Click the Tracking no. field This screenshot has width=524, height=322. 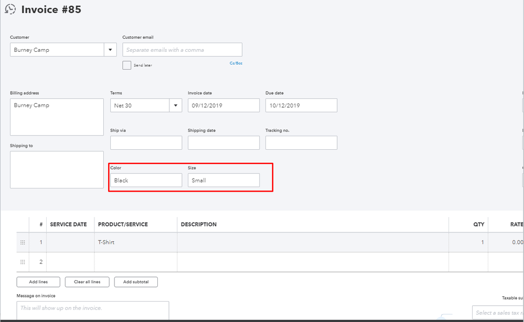pyautogui.click(x=301, y=143)
